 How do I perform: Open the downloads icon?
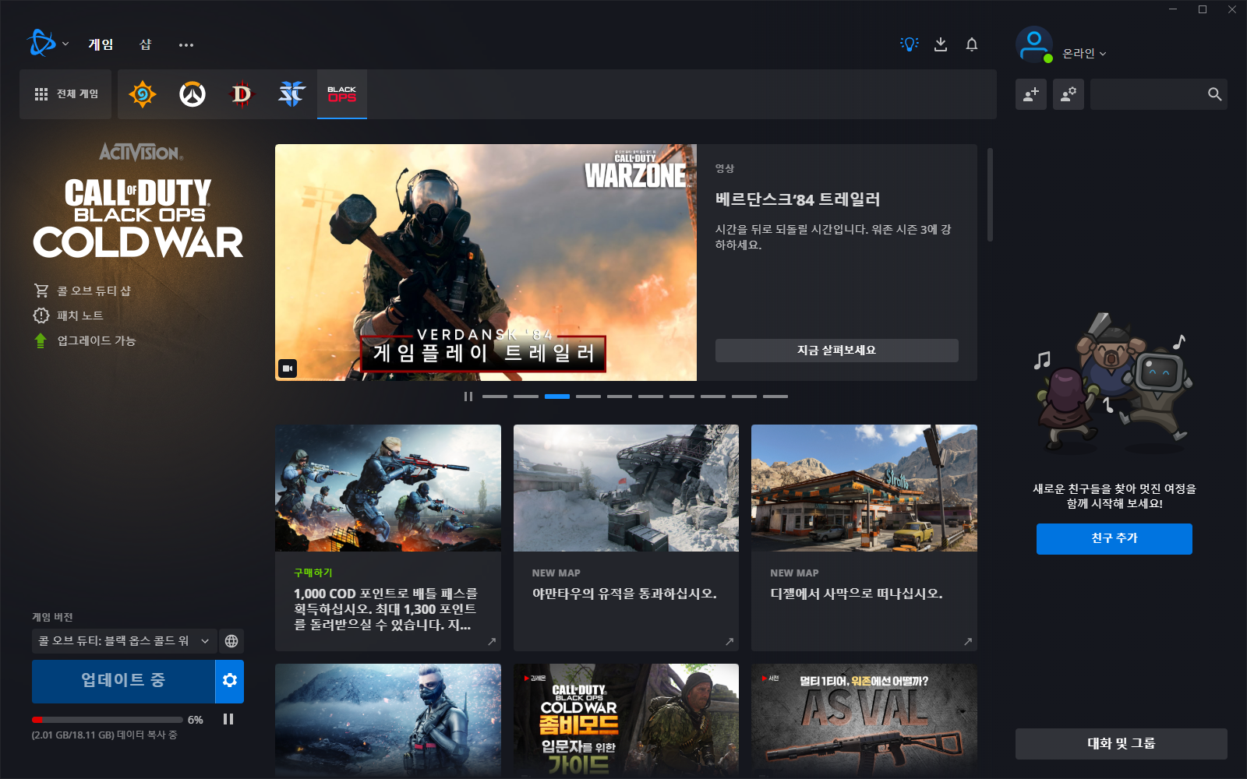(x=941, y=44)
